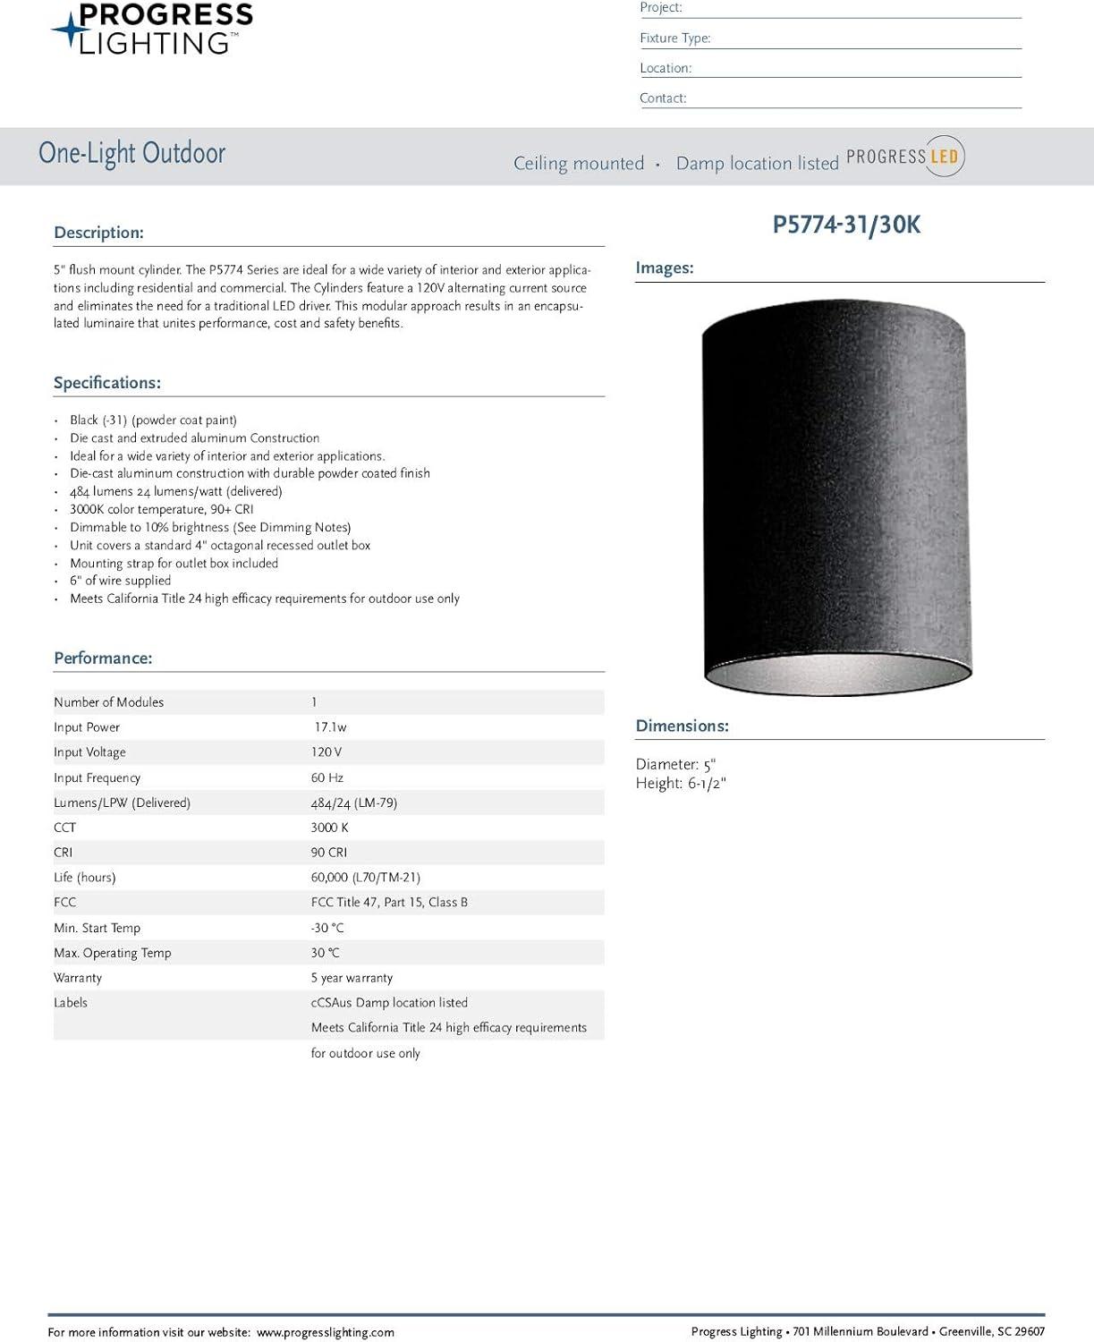
Task: Click the Specifications heading
Action: (x=107, y=383)
